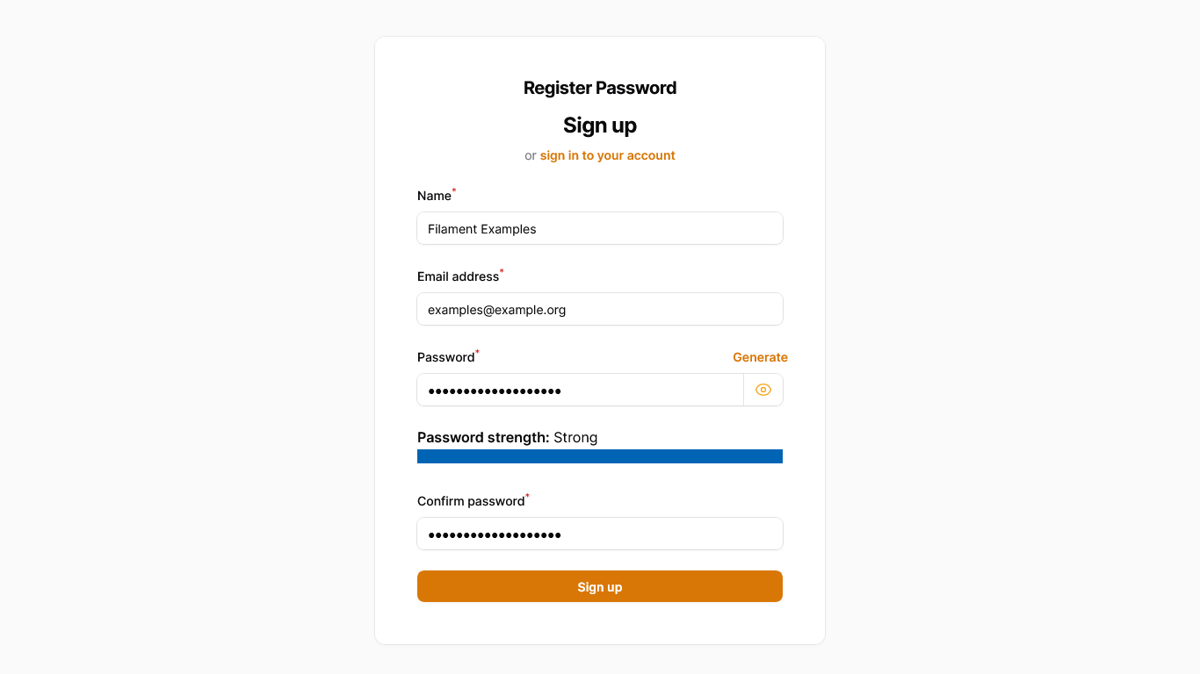
Task: Submit with the orange Sign up button
Action: point(600,586)
